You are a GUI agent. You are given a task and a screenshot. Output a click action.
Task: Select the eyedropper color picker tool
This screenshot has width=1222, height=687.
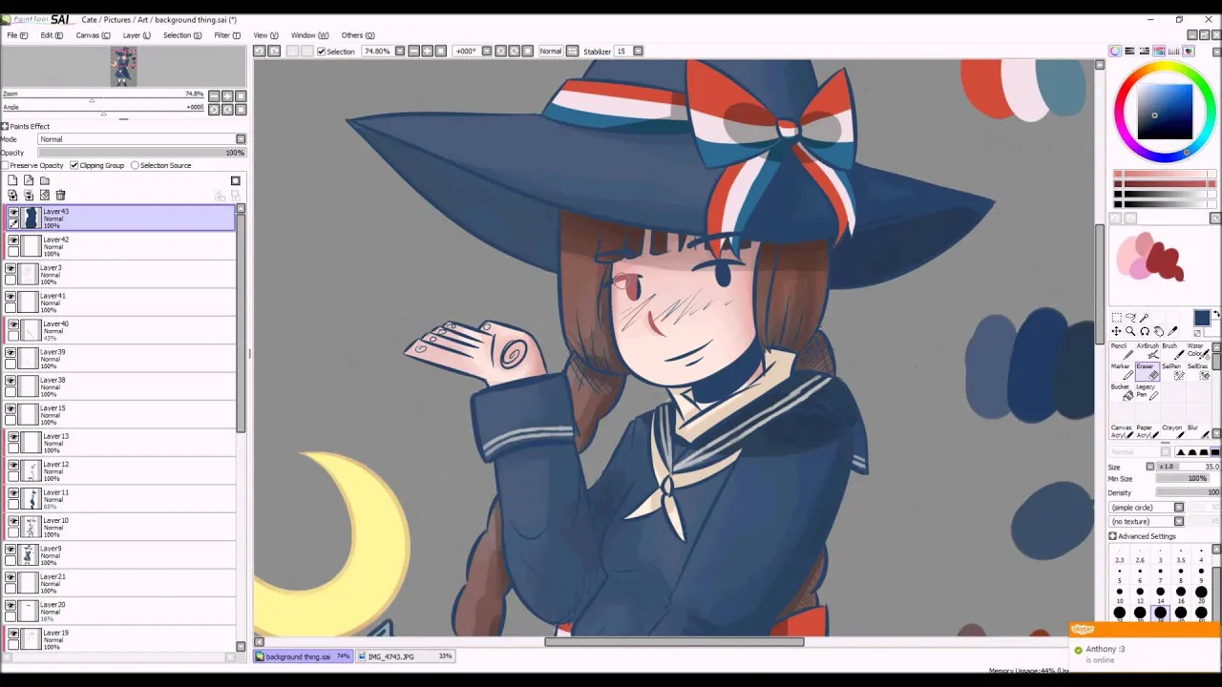point(1173,331)
